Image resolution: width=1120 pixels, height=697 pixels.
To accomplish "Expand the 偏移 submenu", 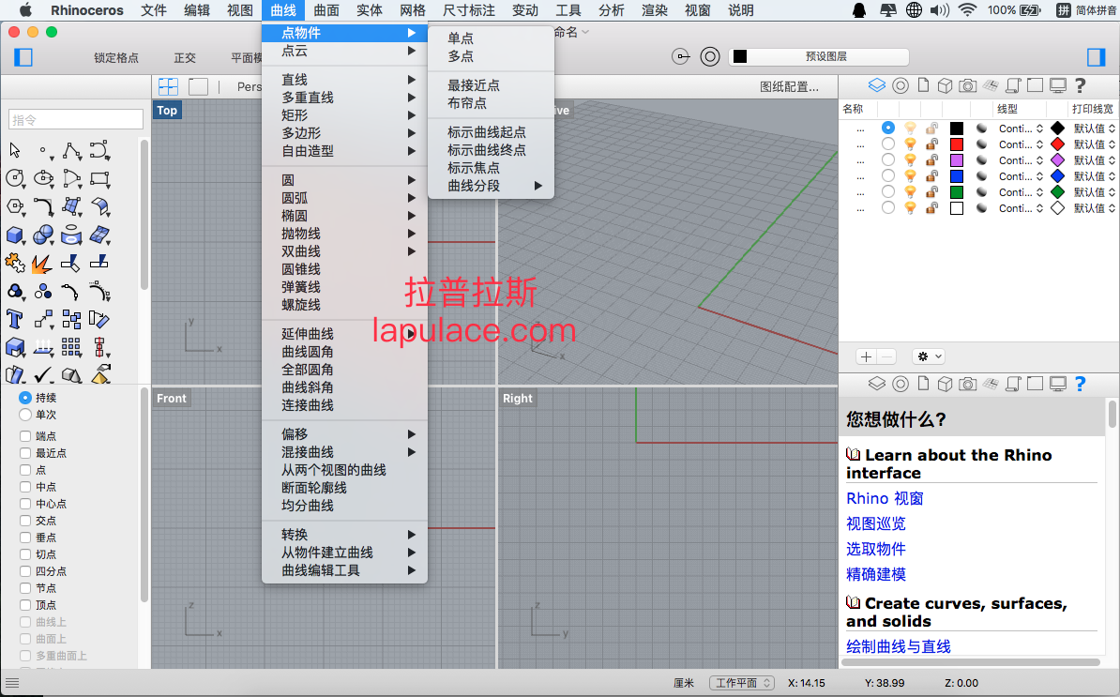I will coord(344,434).
